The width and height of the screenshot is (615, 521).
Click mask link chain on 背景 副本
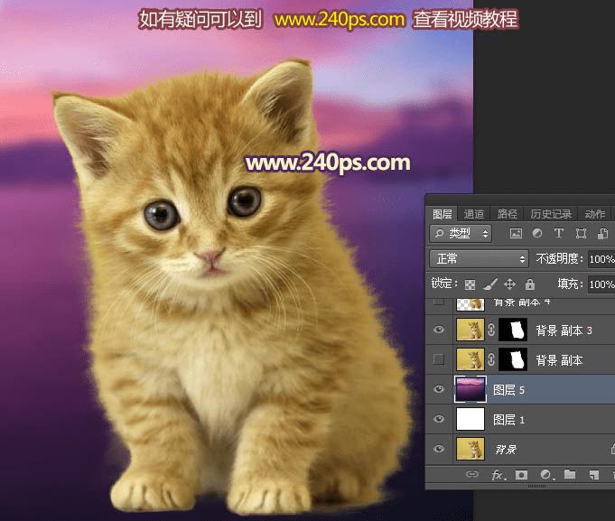pos(491,359)
